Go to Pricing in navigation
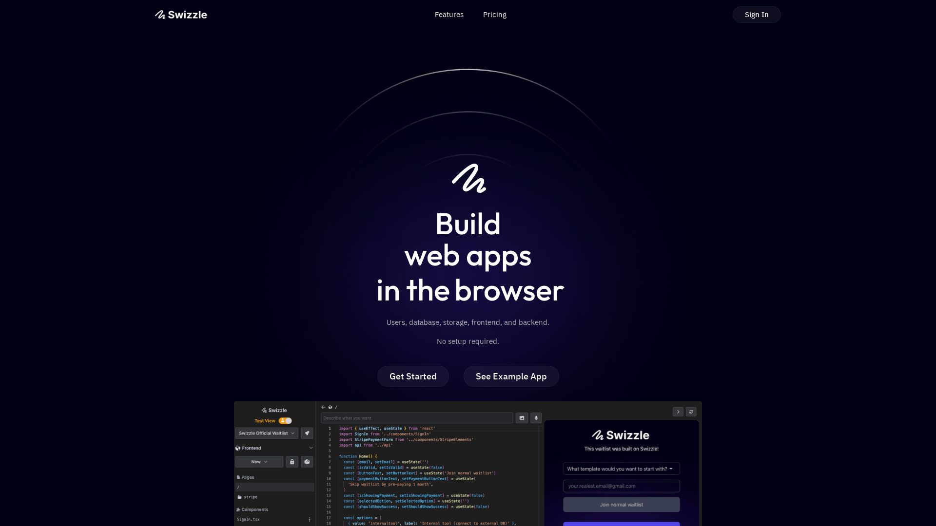 (494, 15)
